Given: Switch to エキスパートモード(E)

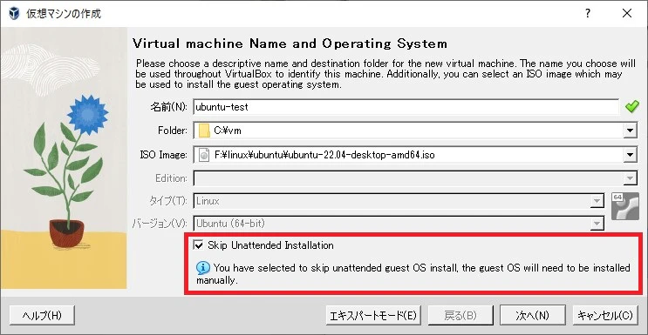Looking at the screenshot, I should click(373, 316).
